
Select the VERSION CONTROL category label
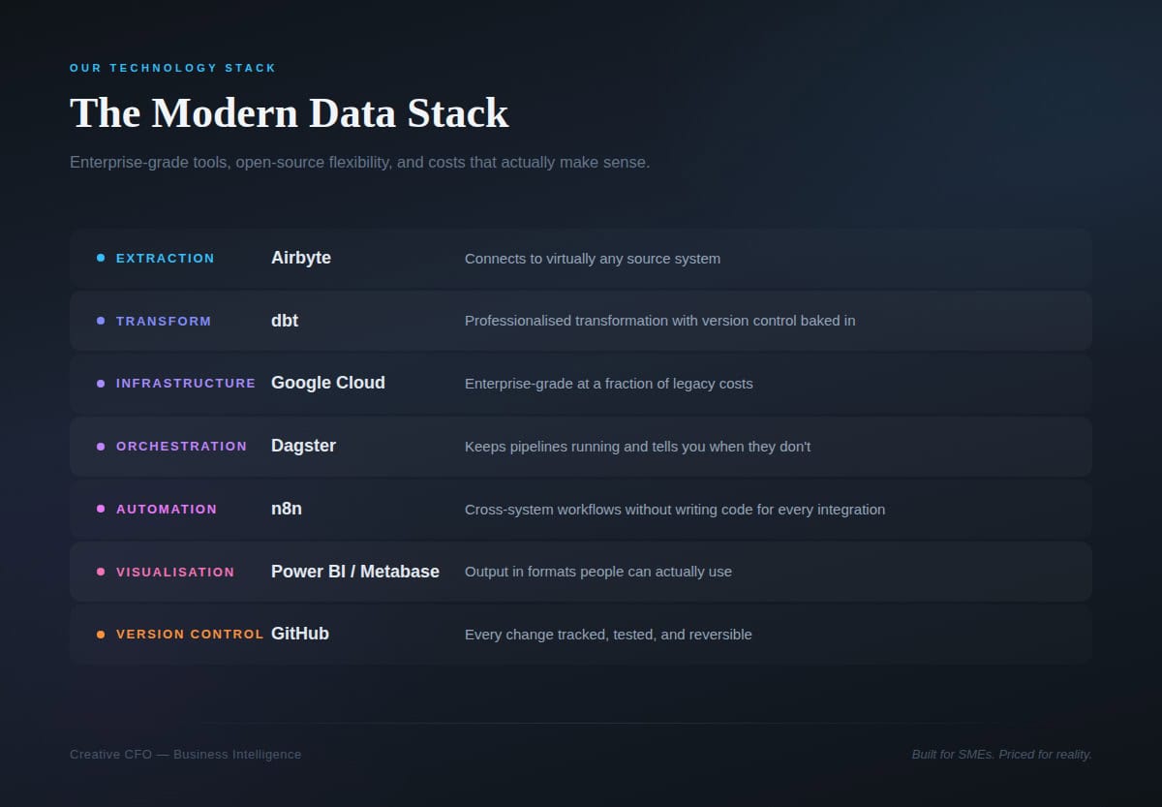[x=190, y=635]
